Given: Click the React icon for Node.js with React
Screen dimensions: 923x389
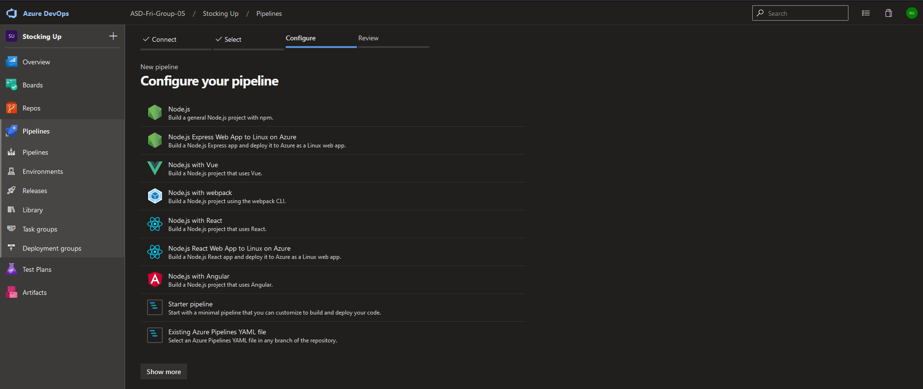Looking at the screenshot, I should coord(155,224).
